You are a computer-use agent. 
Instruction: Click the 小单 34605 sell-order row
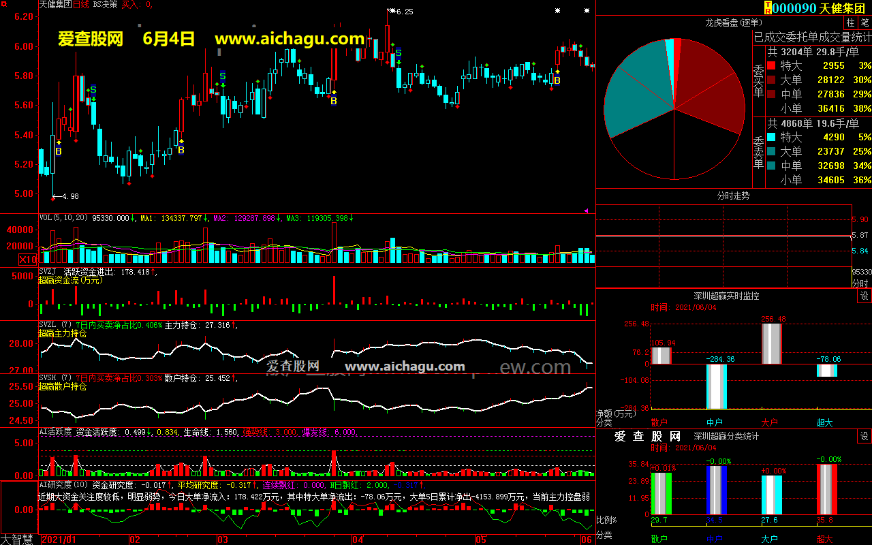pyautogui.click(x=819, y=180)
